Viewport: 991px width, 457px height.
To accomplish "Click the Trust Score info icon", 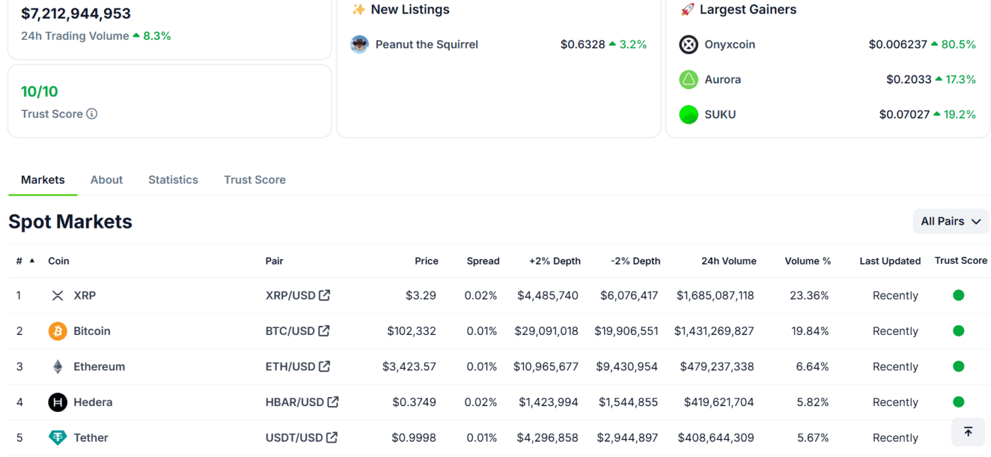I will click(92, 114).
